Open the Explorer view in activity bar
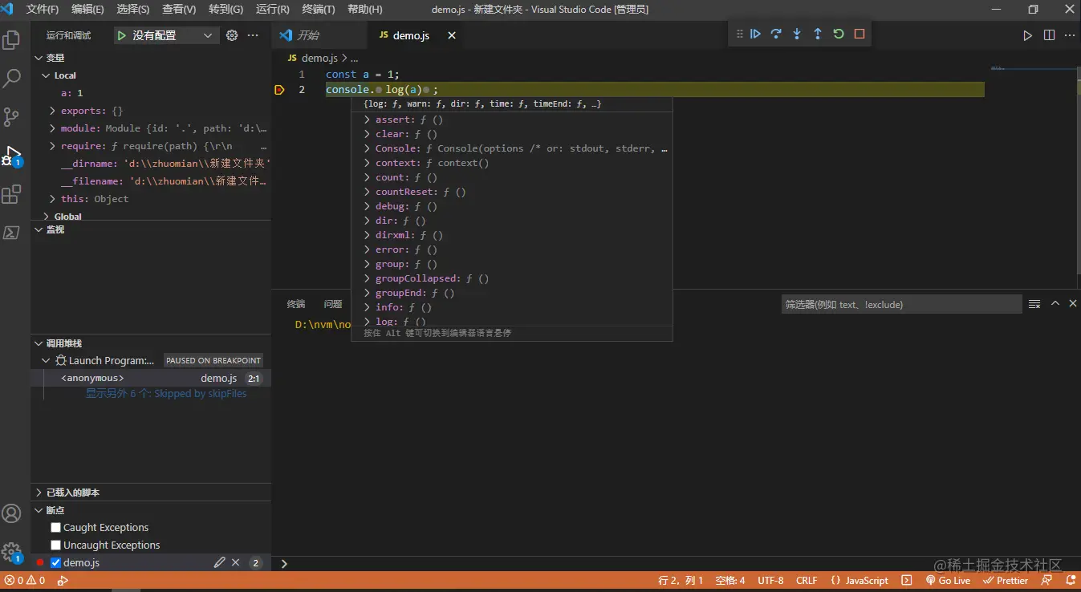The width and height of the screenshot is (1081, 592). [x=12, y=40]
